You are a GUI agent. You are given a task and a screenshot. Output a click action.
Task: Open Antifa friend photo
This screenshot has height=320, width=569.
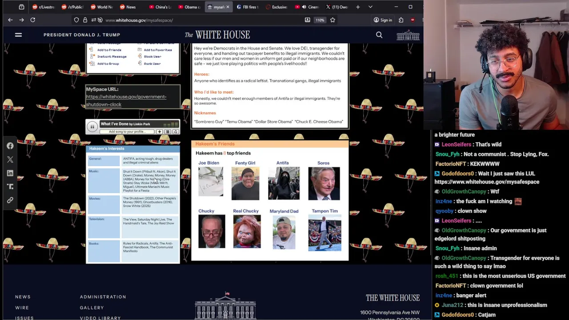[284, 184]
